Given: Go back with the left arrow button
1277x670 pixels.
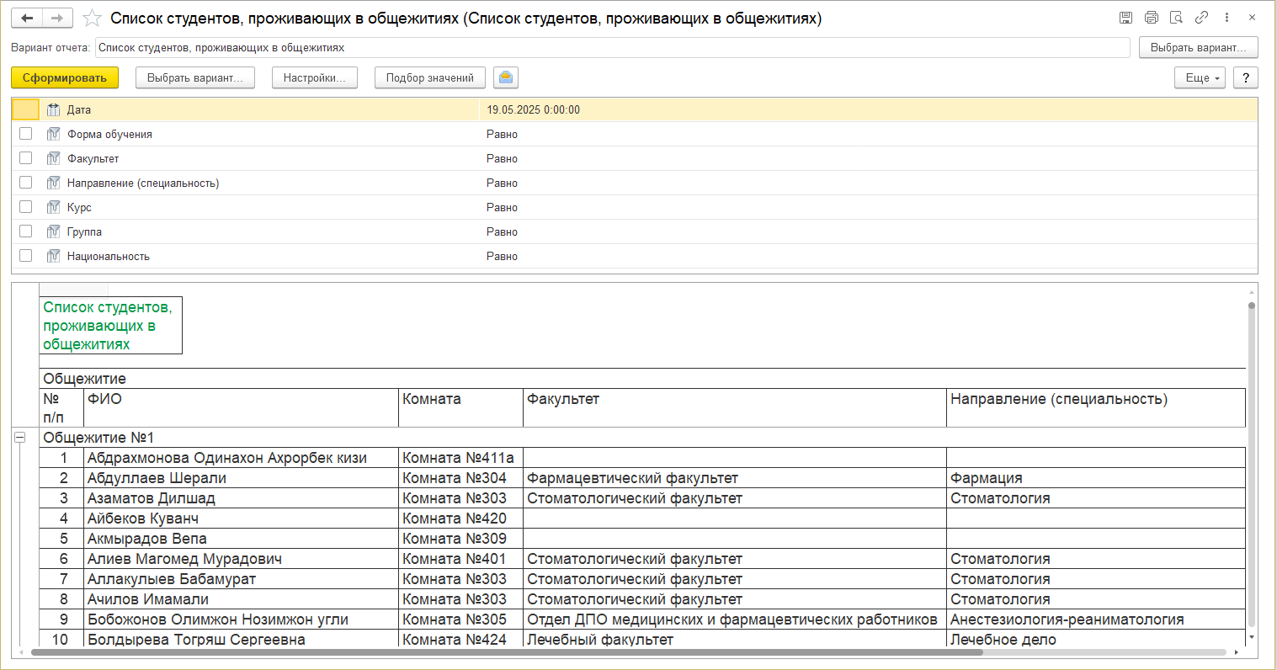Looking at the screenshot, I should pos(27,18).
